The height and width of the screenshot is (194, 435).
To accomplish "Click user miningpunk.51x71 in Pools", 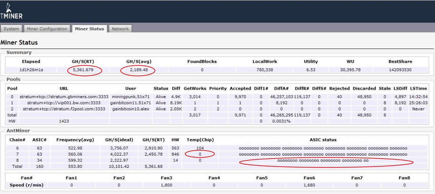I will (131, 97).
